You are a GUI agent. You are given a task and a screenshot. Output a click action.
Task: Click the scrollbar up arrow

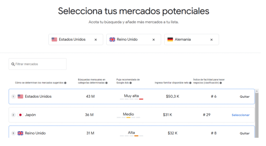tap(257, 91)
